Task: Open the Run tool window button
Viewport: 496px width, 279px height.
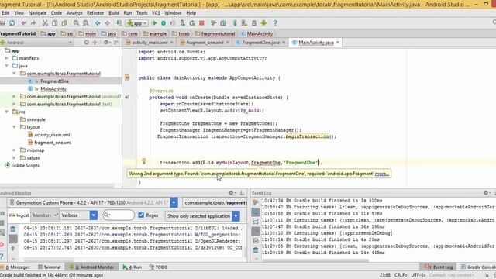Action: [x=133, y=267]
